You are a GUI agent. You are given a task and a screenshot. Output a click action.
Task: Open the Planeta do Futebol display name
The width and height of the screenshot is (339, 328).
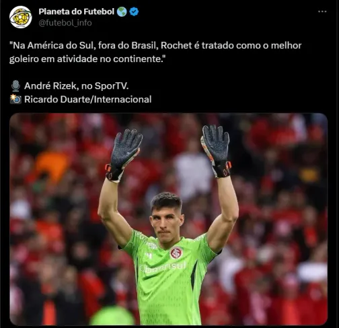point(77,11)
